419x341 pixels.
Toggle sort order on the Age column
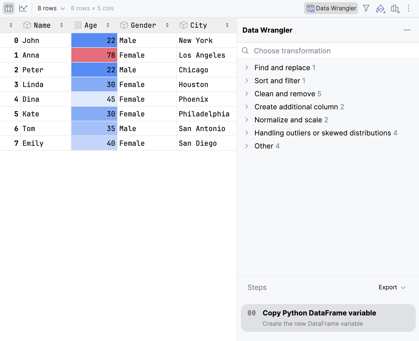point(108,25)
